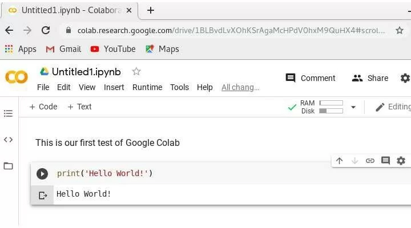Viewport: 411px width, 228px height.
Task: Open the code snippets sidebar icon
Action: 8,140
